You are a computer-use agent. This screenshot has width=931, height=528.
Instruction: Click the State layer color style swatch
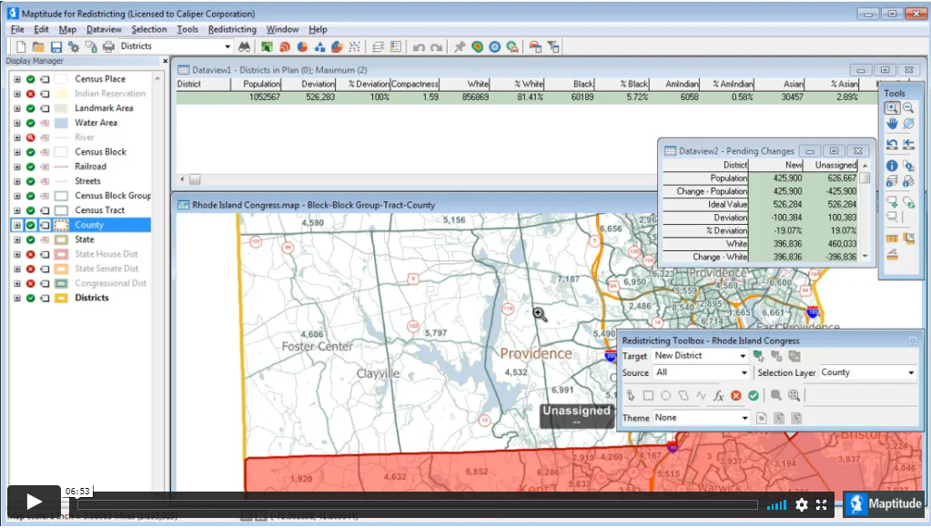point(61,239)
